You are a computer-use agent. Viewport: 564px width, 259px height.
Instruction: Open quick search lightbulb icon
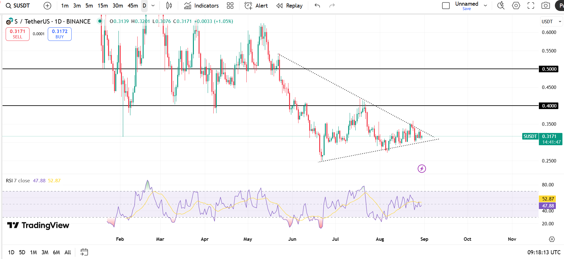coord(501,6)
